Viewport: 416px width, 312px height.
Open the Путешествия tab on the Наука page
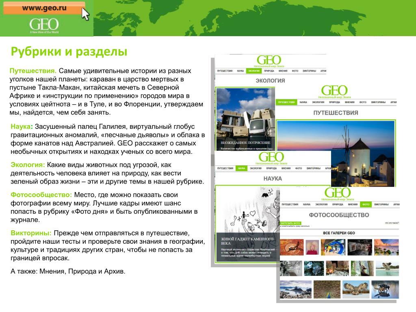pyautogui.click(x=225, y=168)
